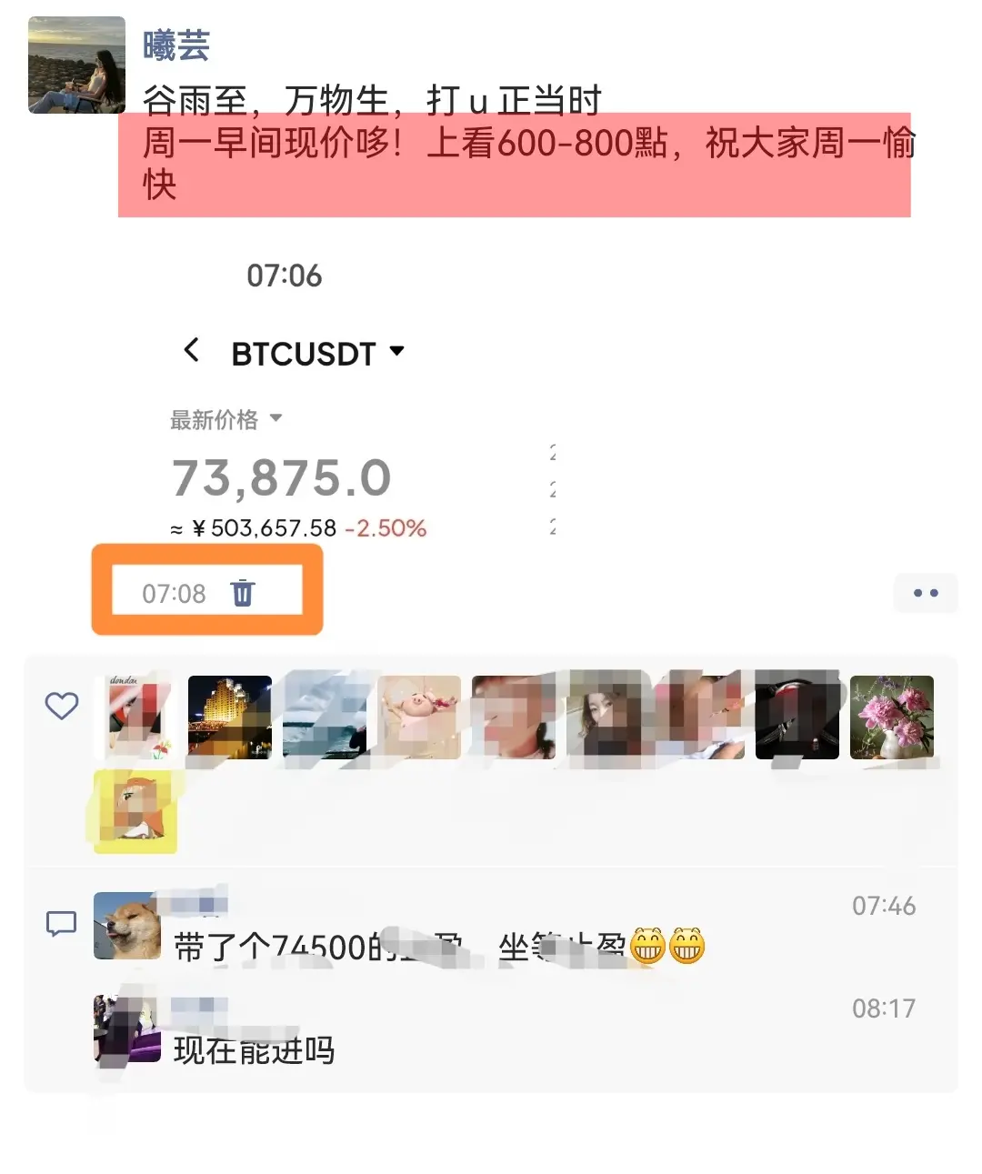
Task: Select the pink pig liker avatar
Action: 419,717
